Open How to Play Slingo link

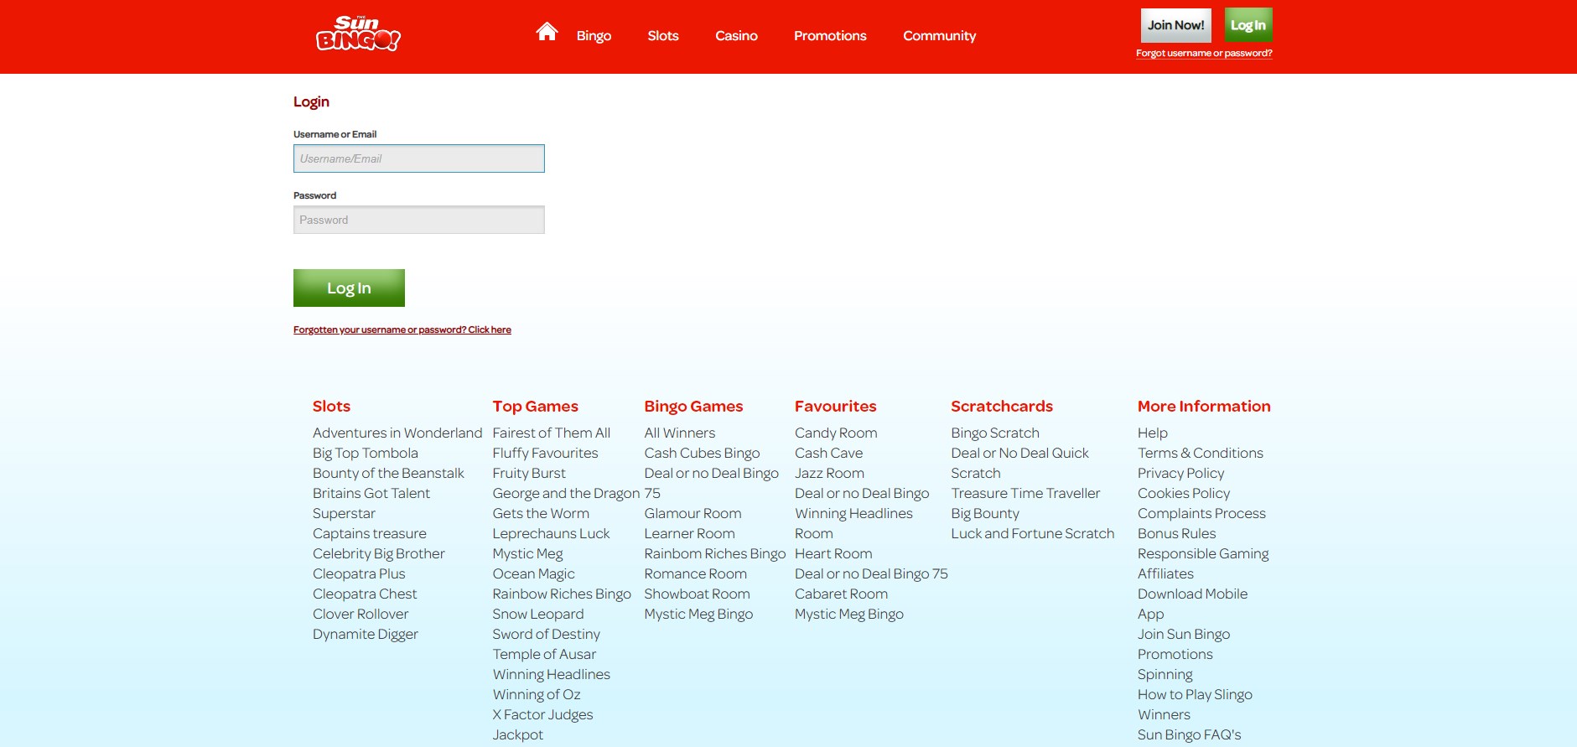1195,694
